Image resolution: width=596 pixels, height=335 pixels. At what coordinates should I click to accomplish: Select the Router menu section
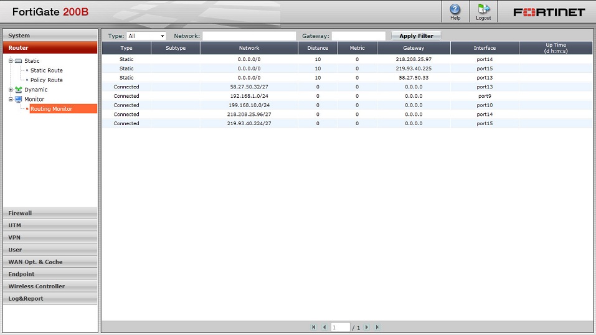click(50, 47)
